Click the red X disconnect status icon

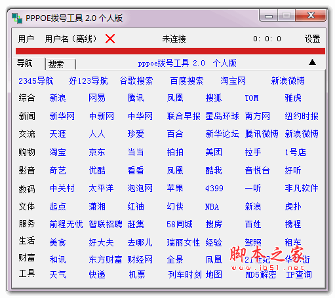coord(110,39)
